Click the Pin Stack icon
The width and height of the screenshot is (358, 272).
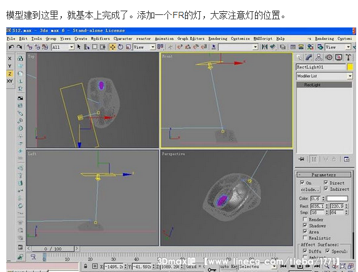[302, 159]
